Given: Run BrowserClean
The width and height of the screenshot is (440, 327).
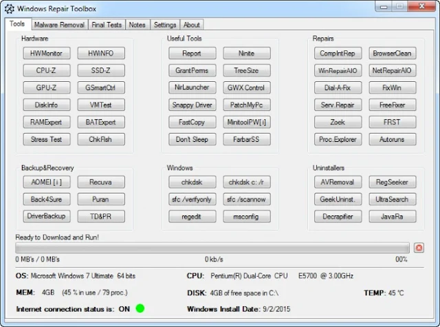Looking at the screenshot, I should click(x=393, y=53).
